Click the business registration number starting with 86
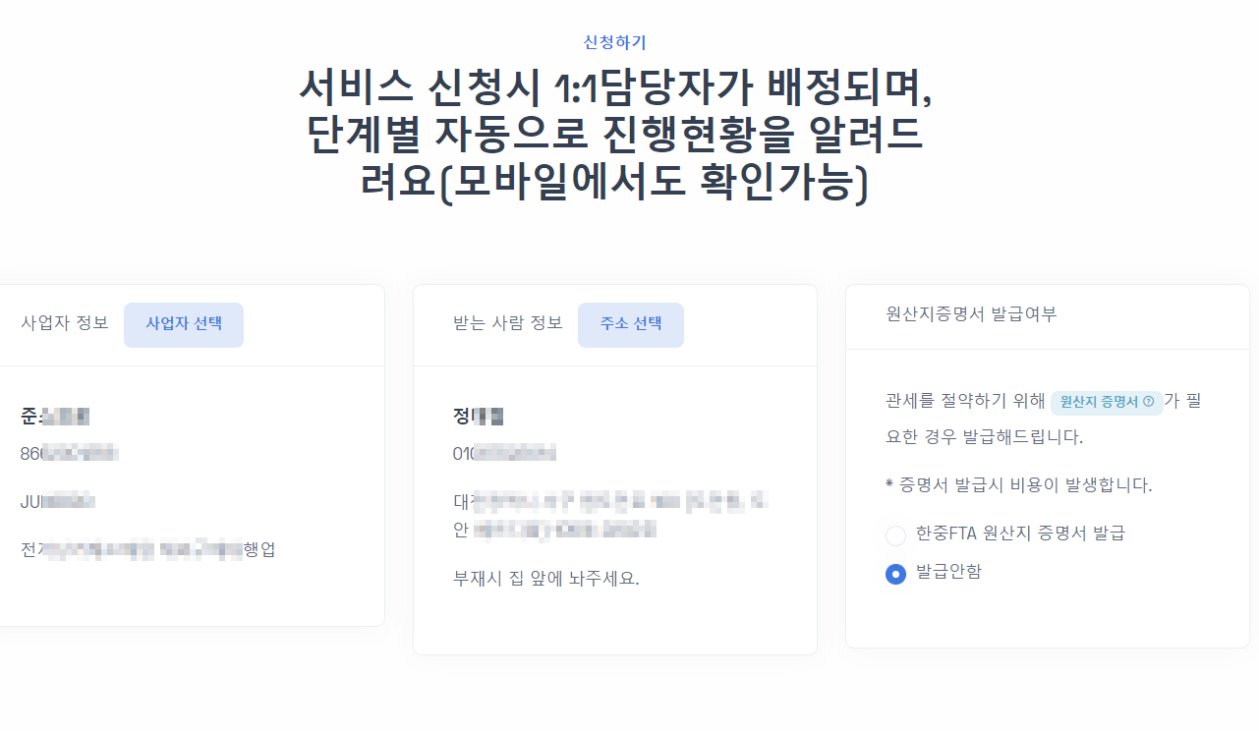1259x731 pixels. tap(69, 453)
